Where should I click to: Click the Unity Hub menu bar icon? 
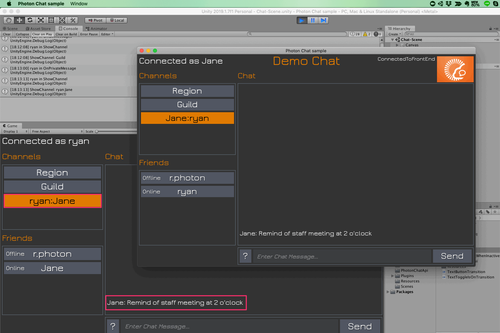coord(440,4)
